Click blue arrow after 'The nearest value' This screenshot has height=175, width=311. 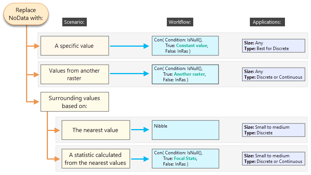coord(140,130)
